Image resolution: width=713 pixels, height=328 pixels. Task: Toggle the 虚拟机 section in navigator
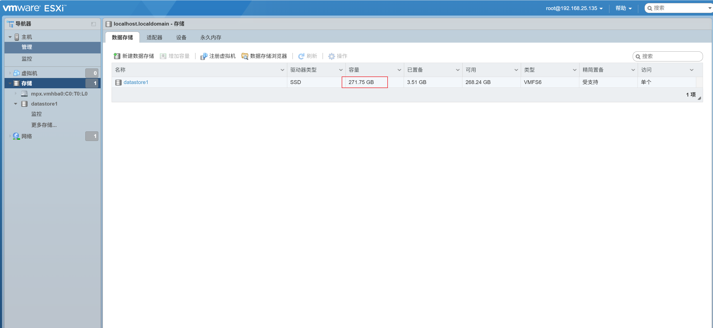(x=10, y=73)
